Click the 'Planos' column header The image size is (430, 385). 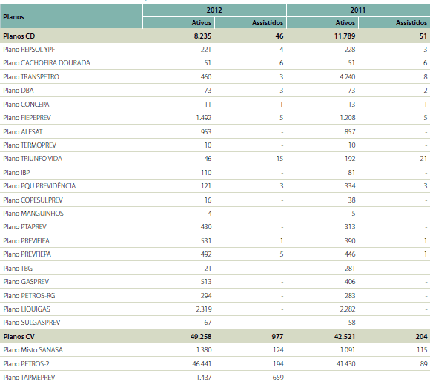point(13,17)
